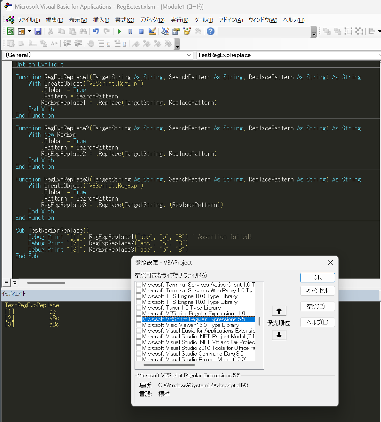Click the Indent icon on Edit toolbar

pos(67,43)
